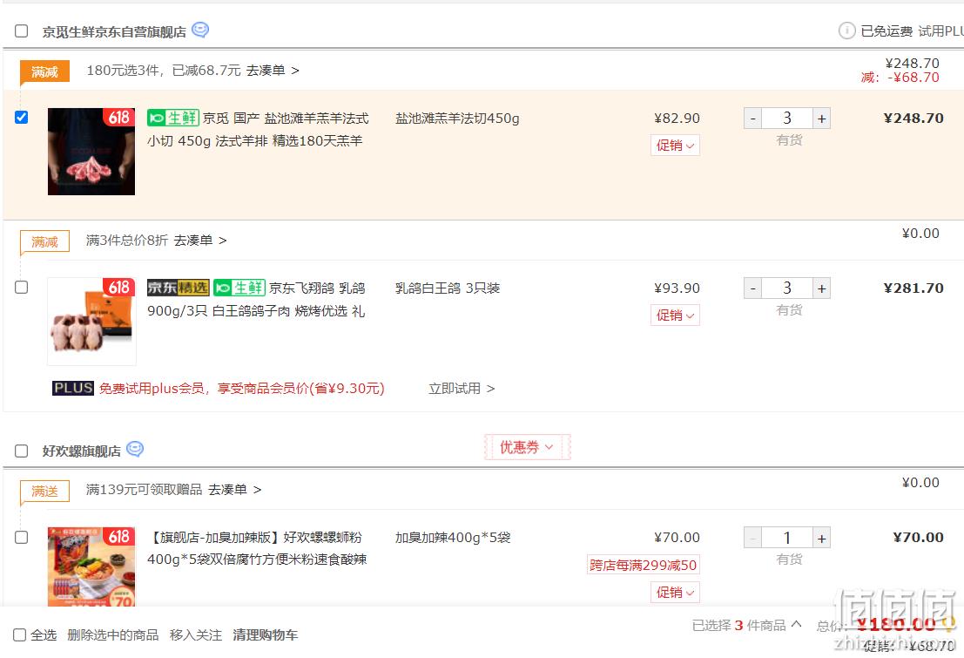Click 移入关注 in the bottom bar
This screenshot has width=964, height=658.
point(196,634)
